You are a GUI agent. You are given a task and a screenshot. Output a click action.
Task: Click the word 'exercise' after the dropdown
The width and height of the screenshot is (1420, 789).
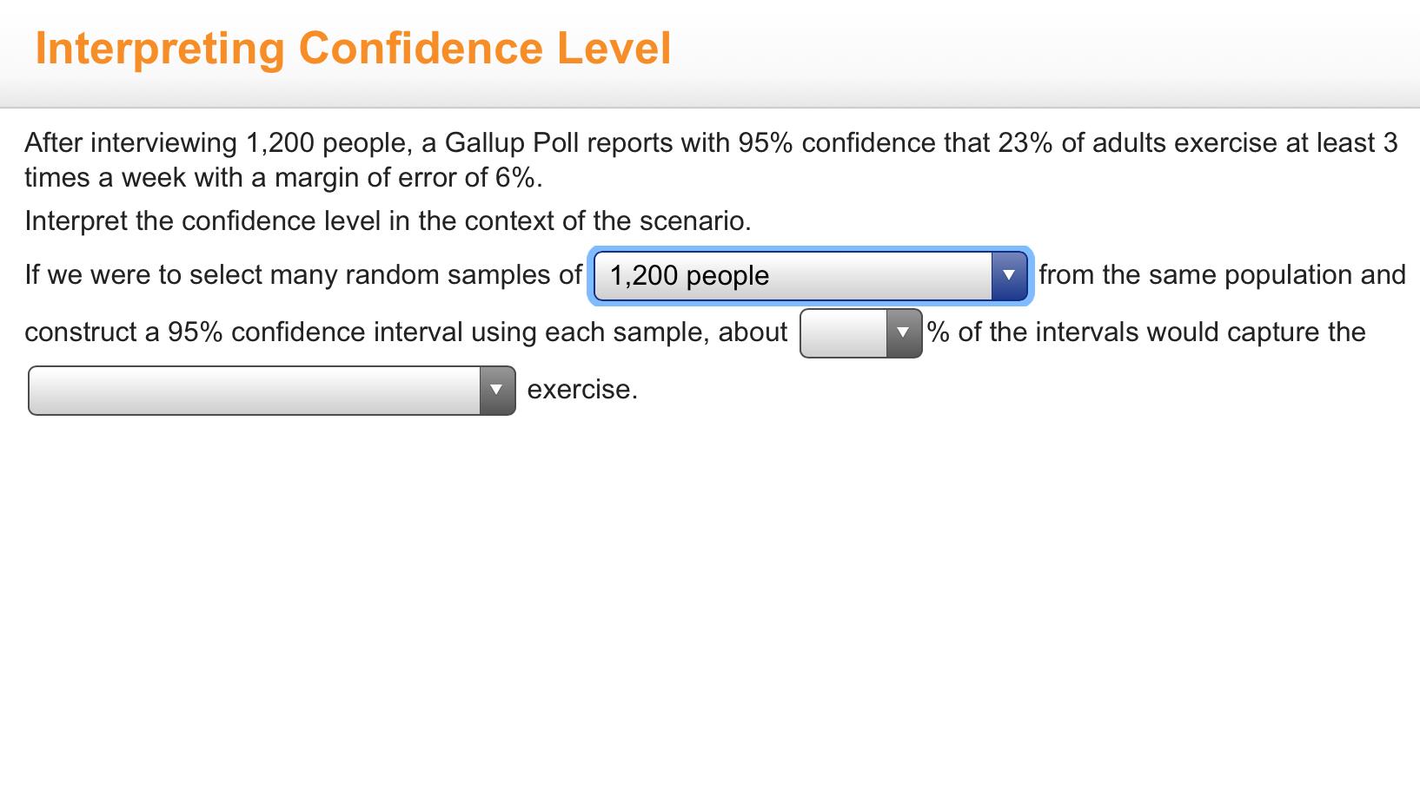(x=581, y=390)
